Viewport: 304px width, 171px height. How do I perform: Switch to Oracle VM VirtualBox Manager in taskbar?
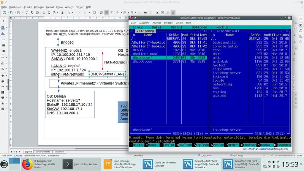pos(161,164)
